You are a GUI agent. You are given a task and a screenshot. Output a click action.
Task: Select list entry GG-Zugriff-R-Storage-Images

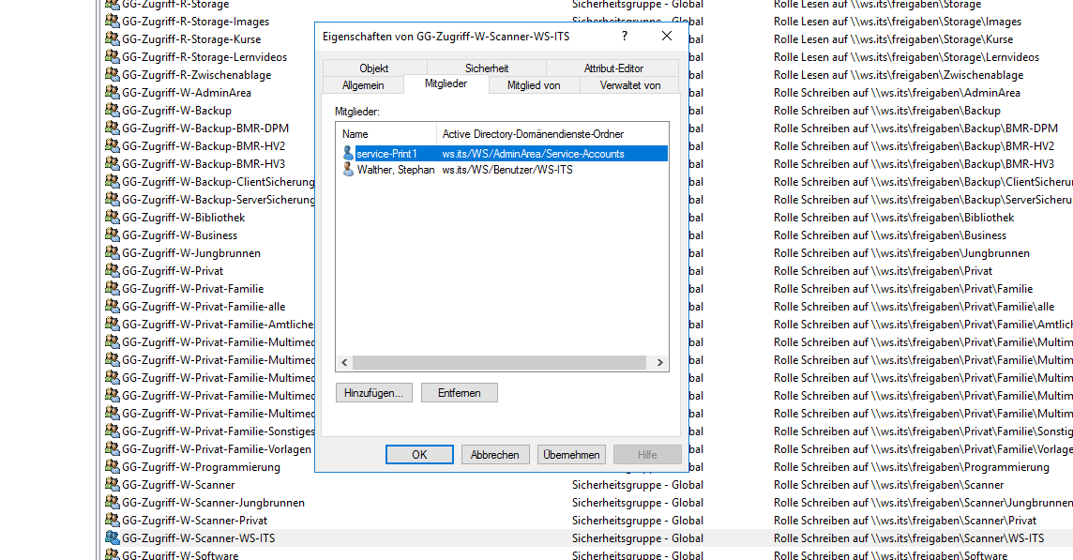(x=196, y=22)
